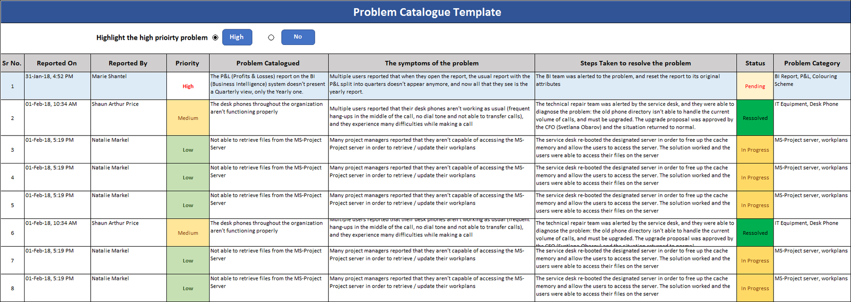The width and height of the screenshot is (851, 302).
Task: Select the Reported By column header
Action: (128, 63)
